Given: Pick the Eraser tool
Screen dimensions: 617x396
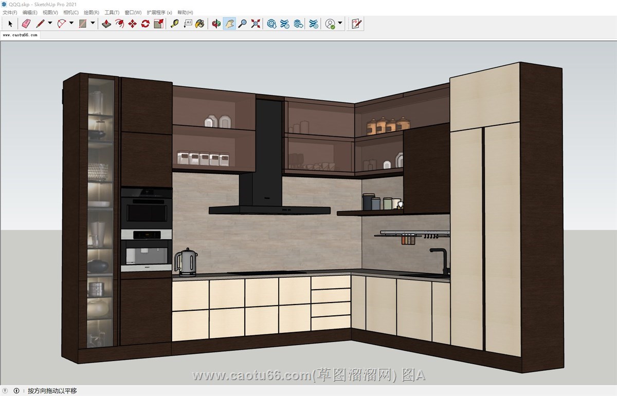Looking at the screenshot, I should point(26,24).
